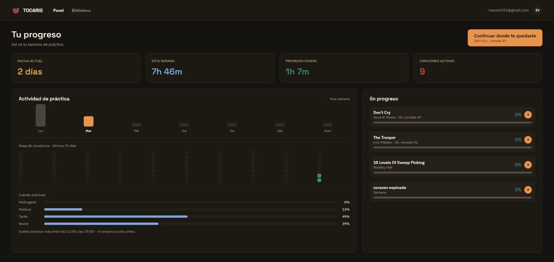Click the Canciones activas count 9

[422, 71]
